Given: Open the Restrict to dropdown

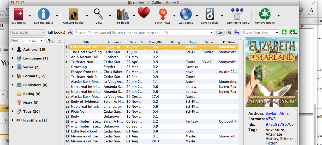Looking at the screenshot, I should (x=28, y=33).
